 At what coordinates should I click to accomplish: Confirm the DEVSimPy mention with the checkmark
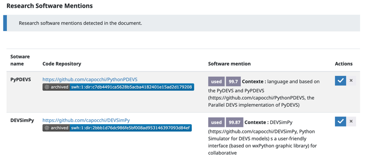(340, 121)
